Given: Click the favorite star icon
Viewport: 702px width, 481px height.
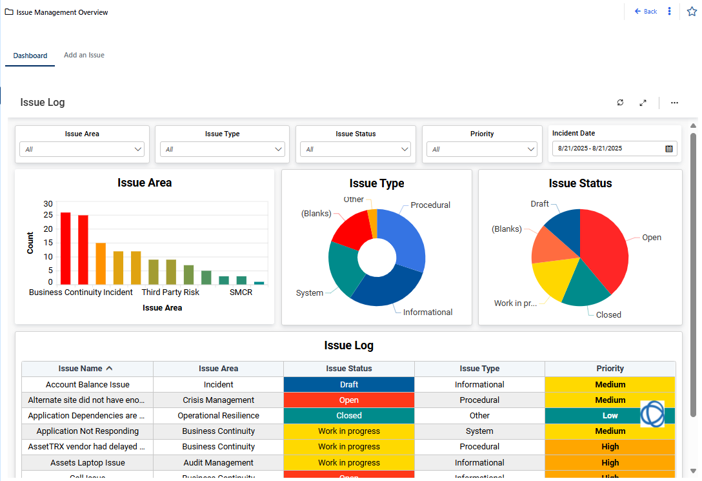Looking at the screenshot, I should pyautogui.click(x=692, y=12).
